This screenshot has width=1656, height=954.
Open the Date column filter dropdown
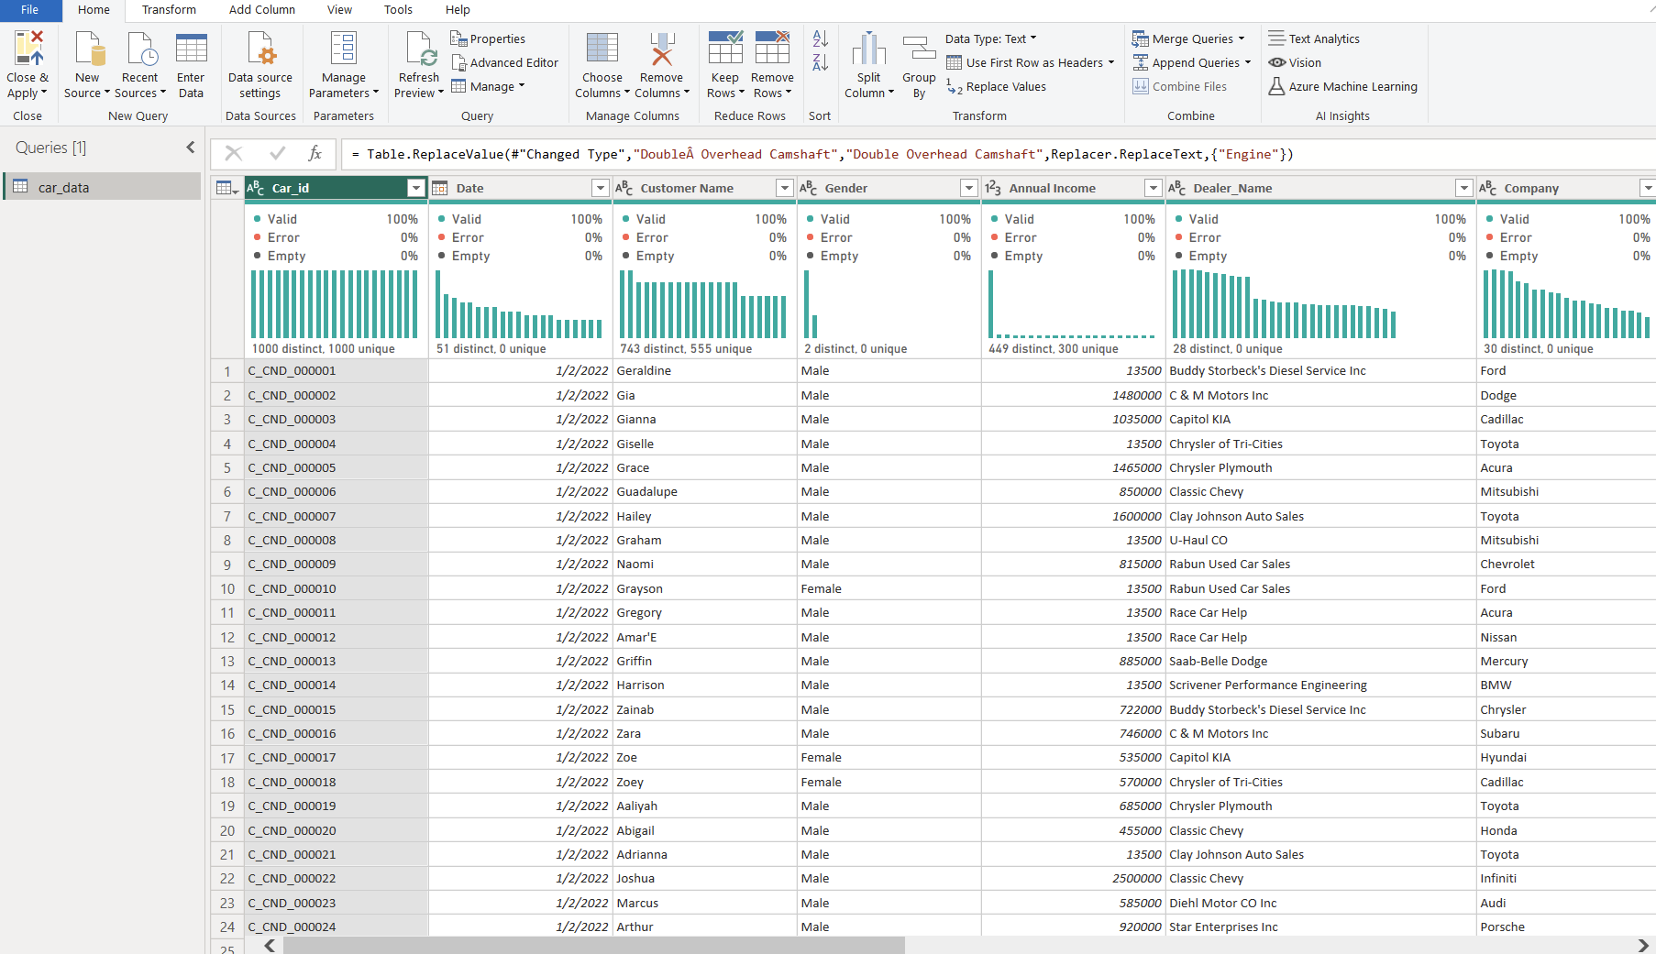(x=601, y=188)
